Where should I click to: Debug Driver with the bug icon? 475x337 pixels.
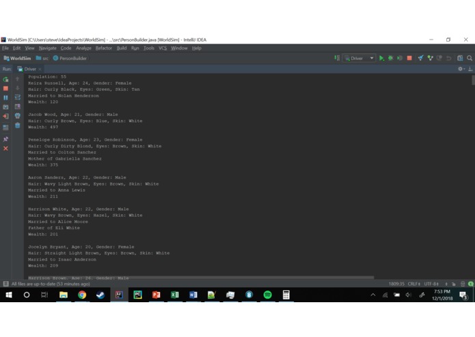pos(391,58)
